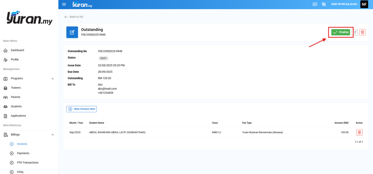Open the hamburger menu in the top bar
Viewport: 373px width, 174px height.
[x=64, y=4]
